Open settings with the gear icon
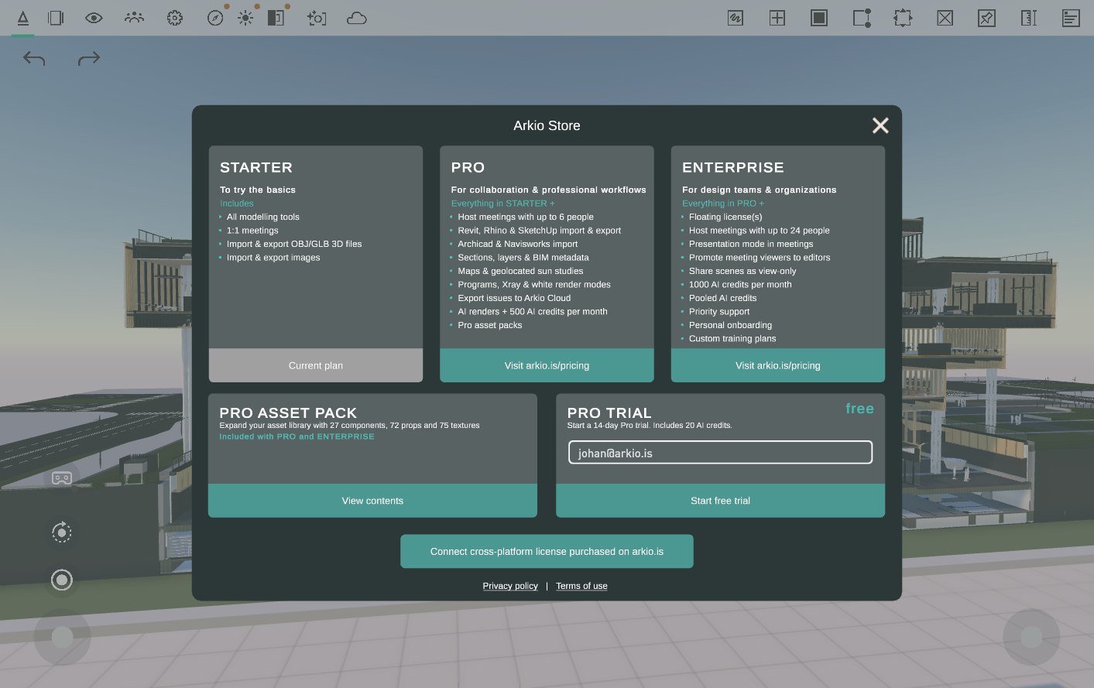This screenshot has height=688, width=1094. 175,18
